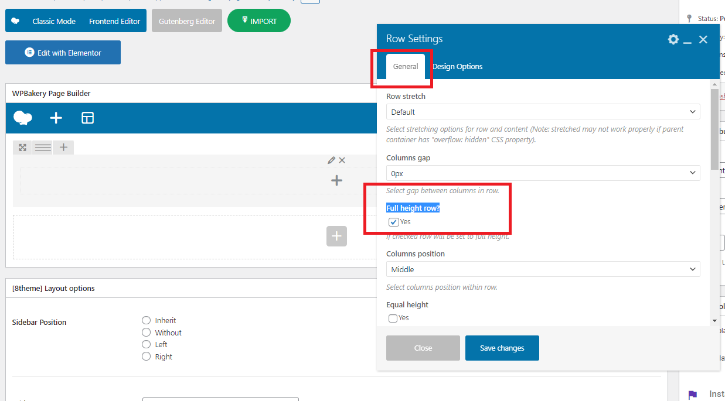Click Edit with Elementor button
This screenshot has width=725, height=401.
click(x=63, y=53)
